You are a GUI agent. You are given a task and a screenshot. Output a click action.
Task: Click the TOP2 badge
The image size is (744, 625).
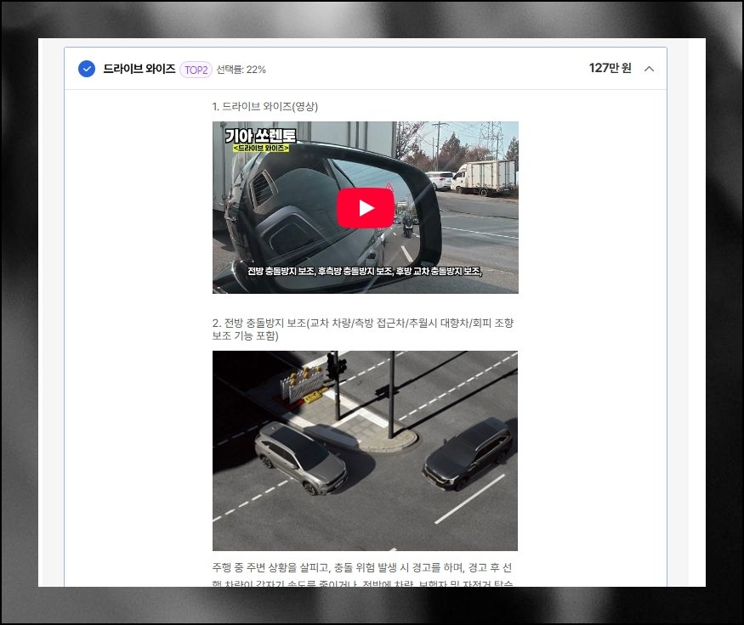196,70
